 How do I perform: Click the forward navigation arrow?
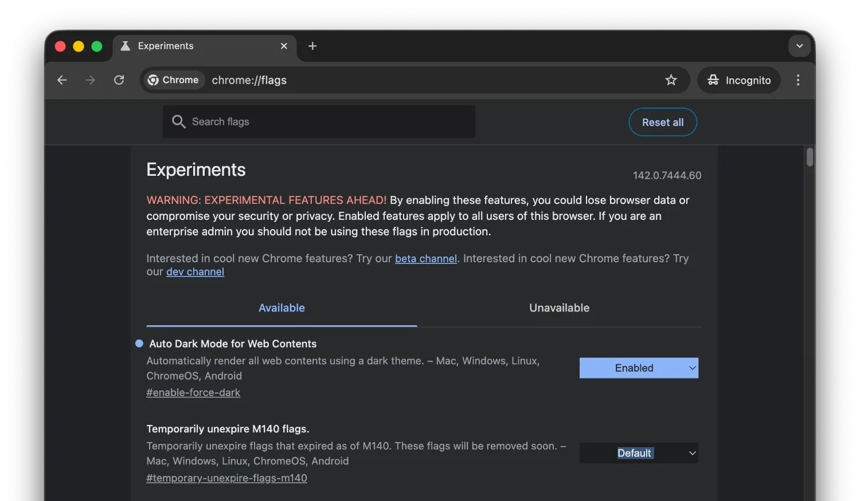coord(90,80)
